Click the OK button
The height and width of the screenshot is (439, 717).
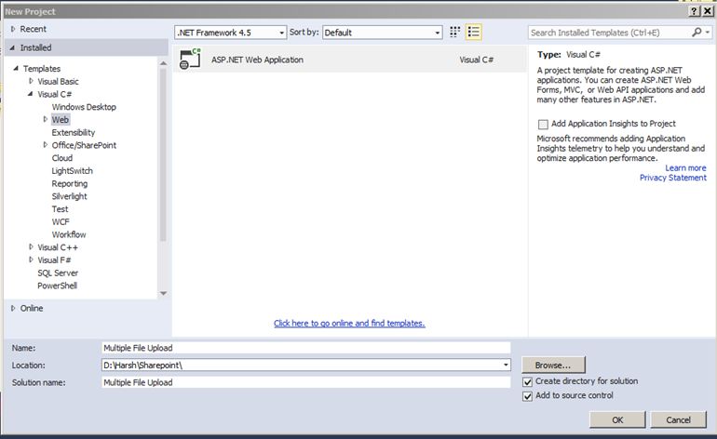coord(617,419)
